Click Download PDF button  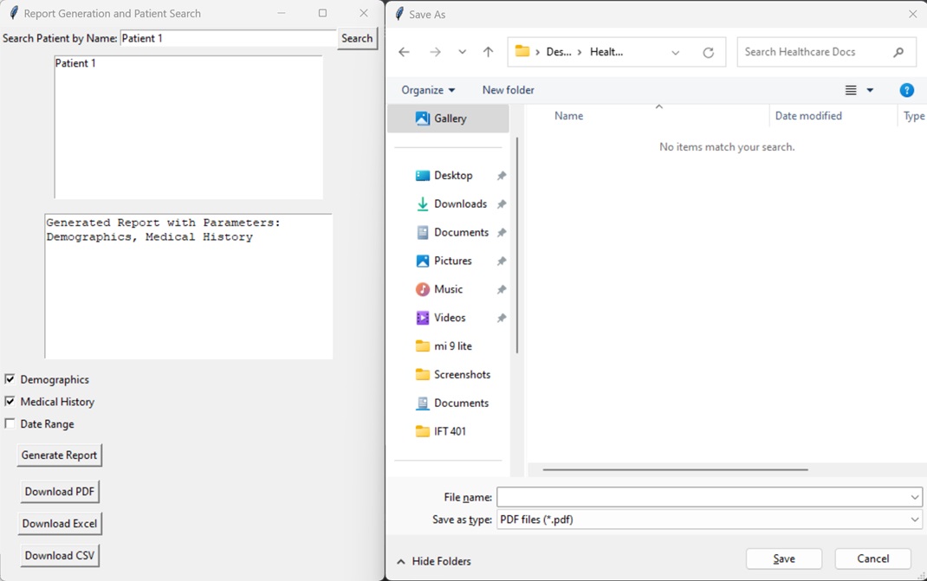point(60,491)
